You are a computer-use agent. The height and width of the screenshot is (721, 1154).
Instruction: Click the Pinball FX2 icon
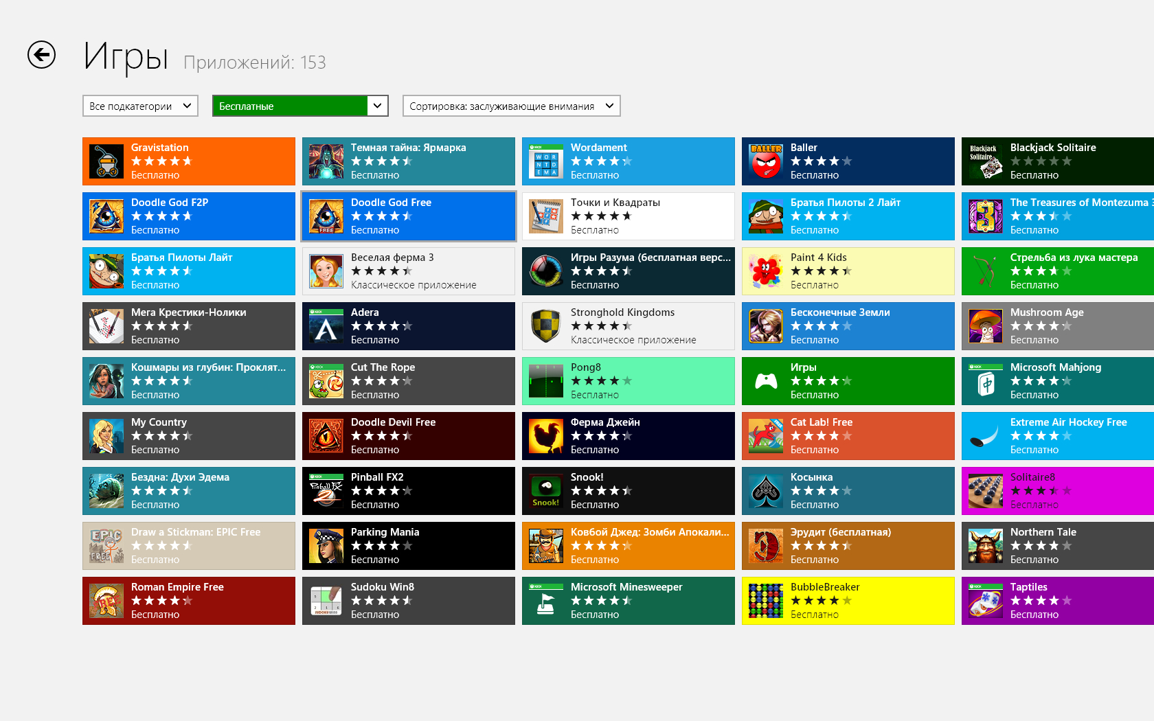(326, 491)
